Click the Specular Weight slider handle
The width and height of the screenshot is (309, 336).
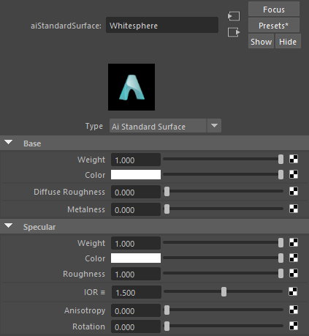(x=281, y=242)
